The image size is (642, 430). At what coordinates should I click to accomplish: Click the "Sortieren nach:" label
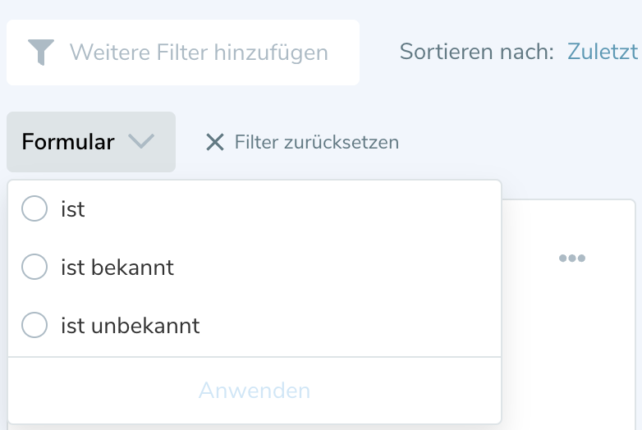coord(477,53)
